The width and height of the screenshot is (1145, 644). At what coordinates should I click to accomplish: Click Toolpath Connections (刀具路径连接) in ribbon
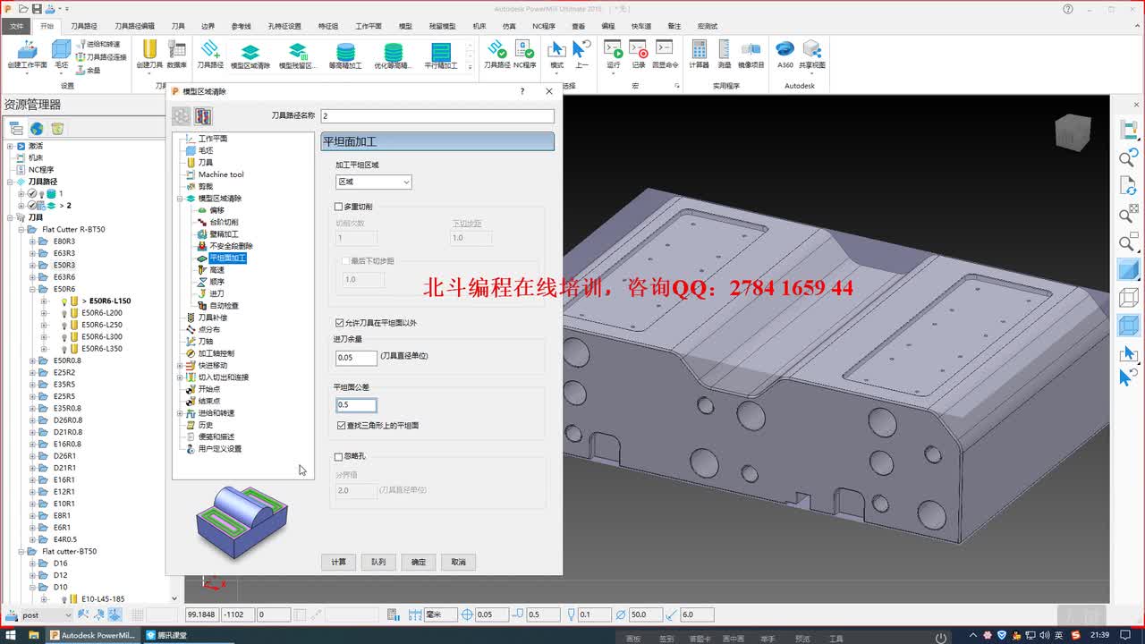click(x=101, y=56)
